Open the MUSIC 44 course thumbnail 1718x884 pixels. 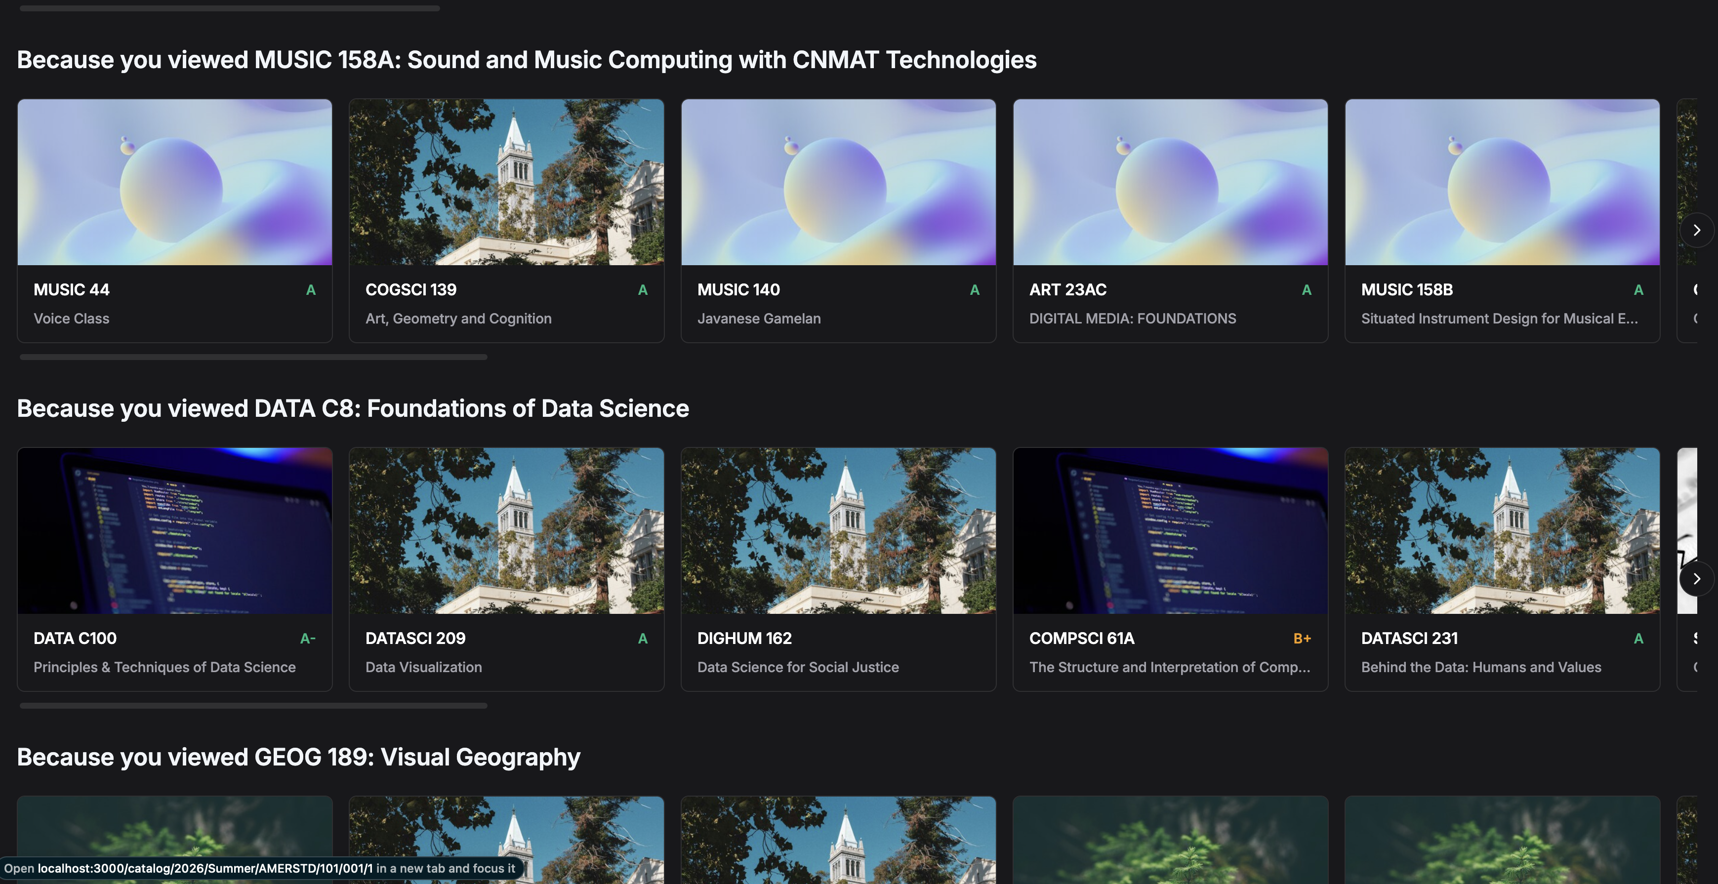click(x=175, y=182)
